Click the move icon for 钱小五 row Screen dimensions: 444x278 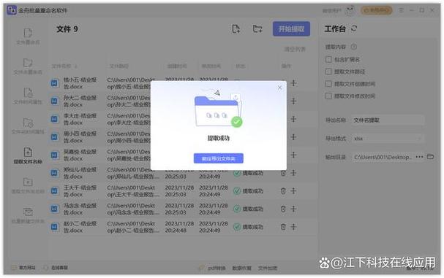pos(293,83)
